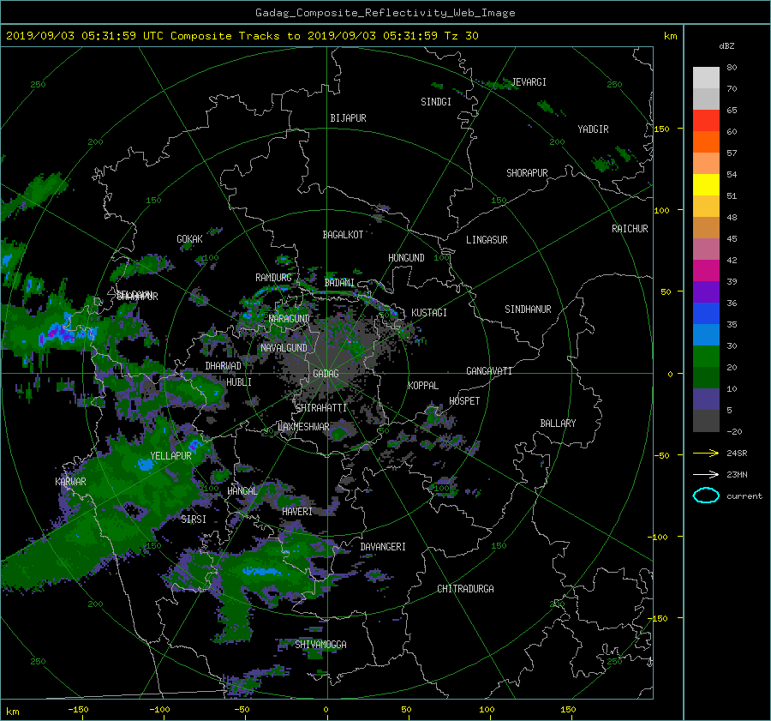771x721 pixels.
Task: Click the KUSTAGI city label
Action: tap(429, 313)
